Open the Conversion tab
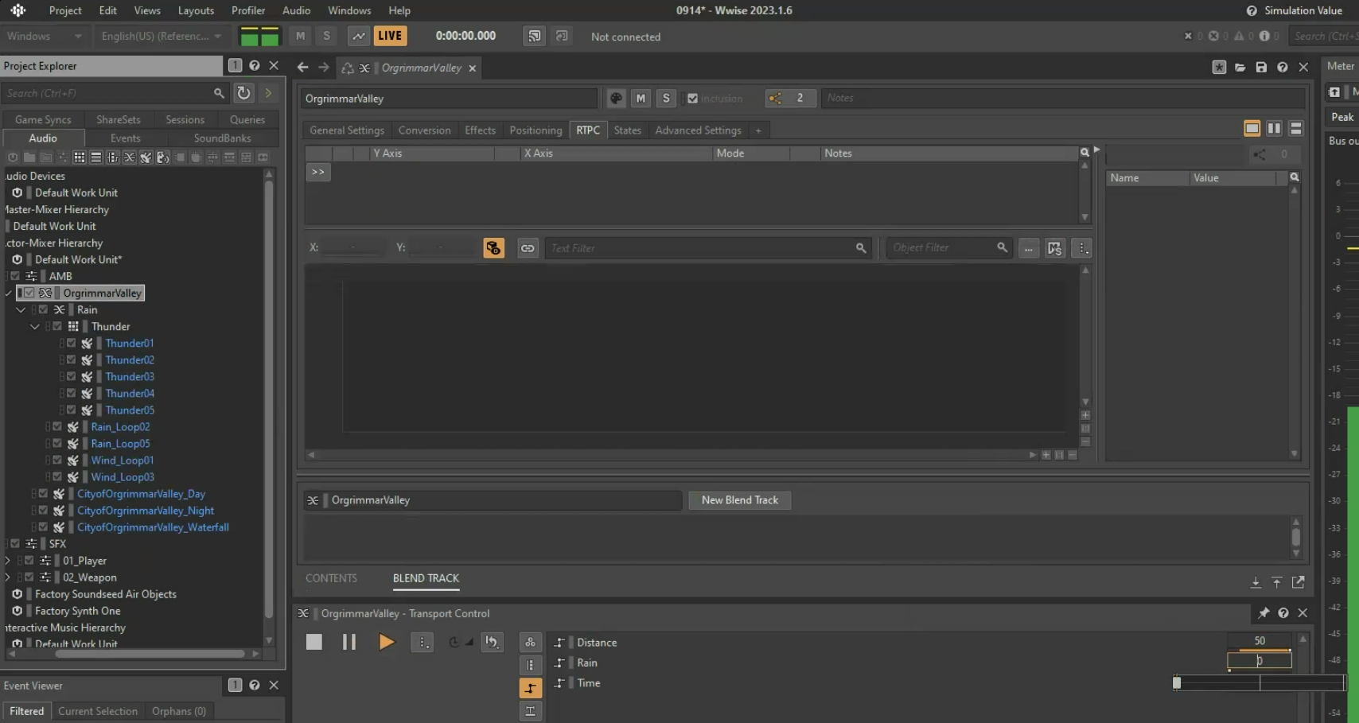Image resolution: width=1359 pixels, height=723 pixels. (x=425, y=130)
